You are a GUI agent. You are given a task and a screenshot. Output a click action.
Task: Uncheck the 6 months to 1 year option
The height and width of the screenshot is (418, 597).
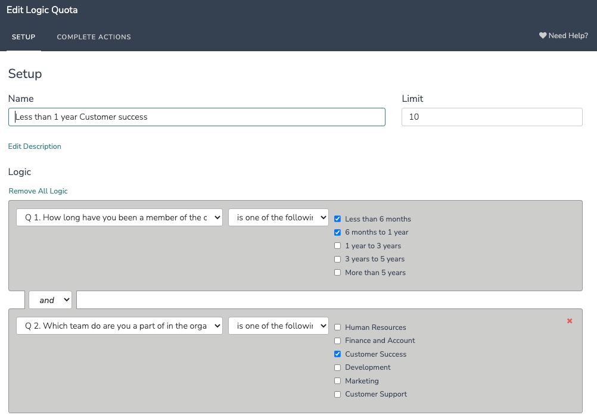(x=338, y=232)
